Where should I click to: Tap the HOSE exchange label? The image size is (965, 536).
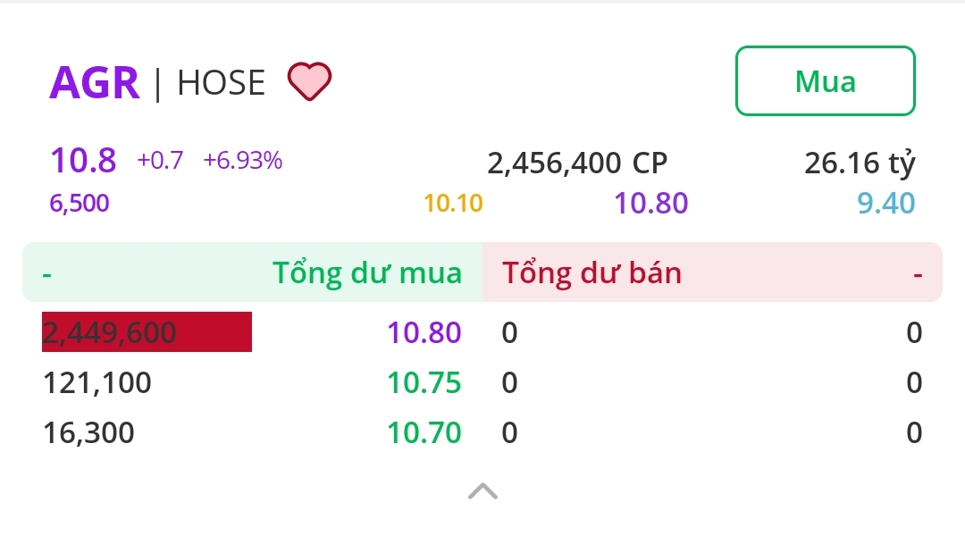[221, 83]
